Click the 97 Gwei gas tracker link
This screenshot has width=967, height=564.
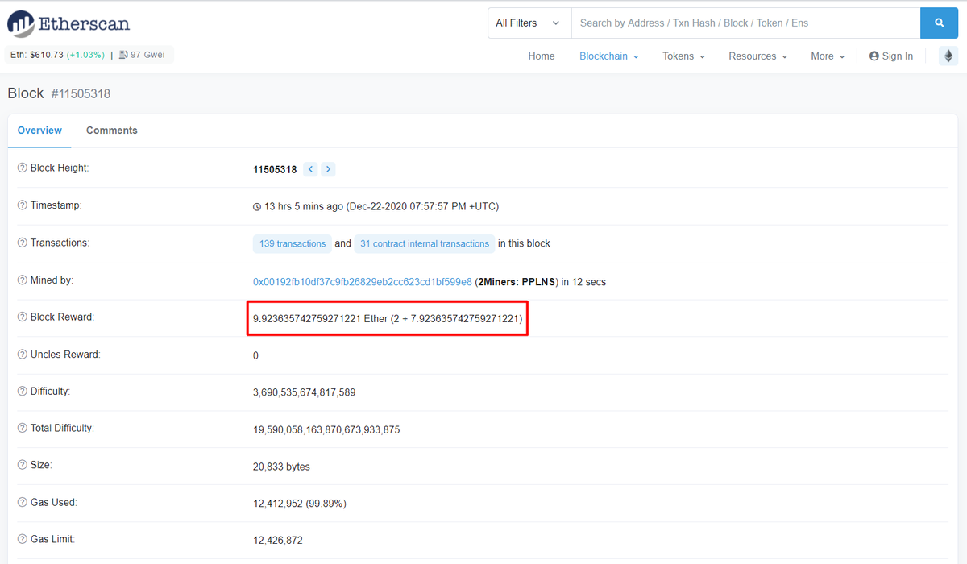(148, 55)
